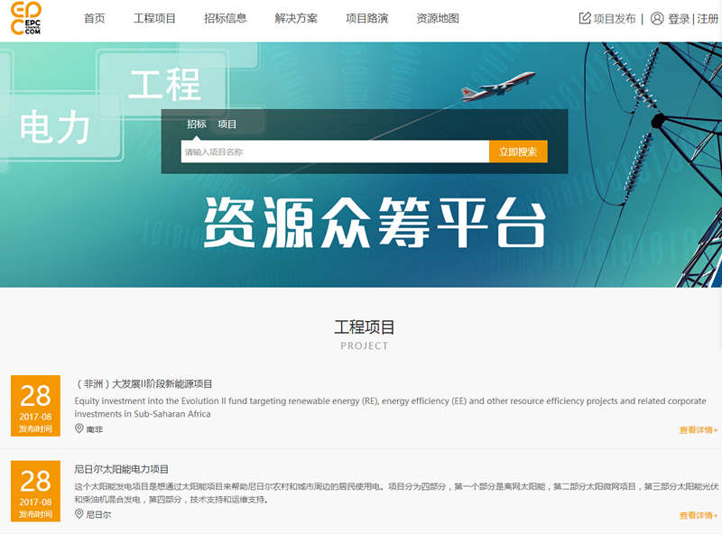Navigate to 项目路演 page
The height and width of the screenshot is (534, 722).
[x=366, y=18]
